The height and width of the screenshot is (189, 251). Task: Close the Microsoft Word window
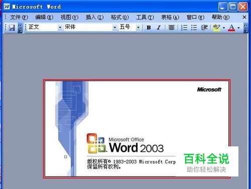pyautogui.click(x=243, y=7)
